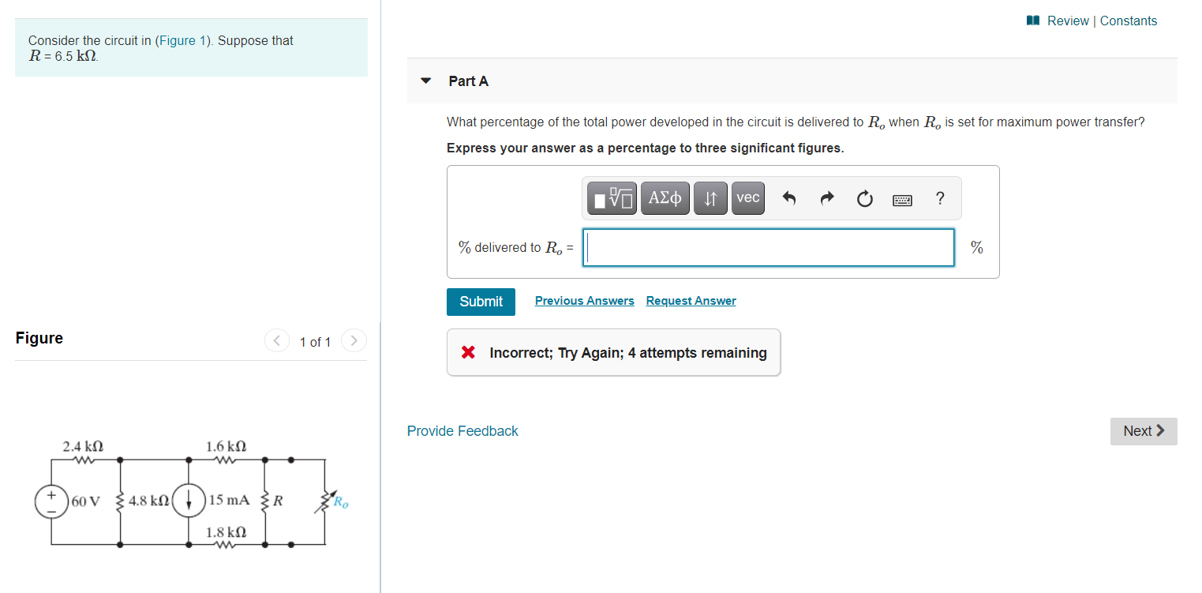Collapse the Part A section

click(426, 81)
